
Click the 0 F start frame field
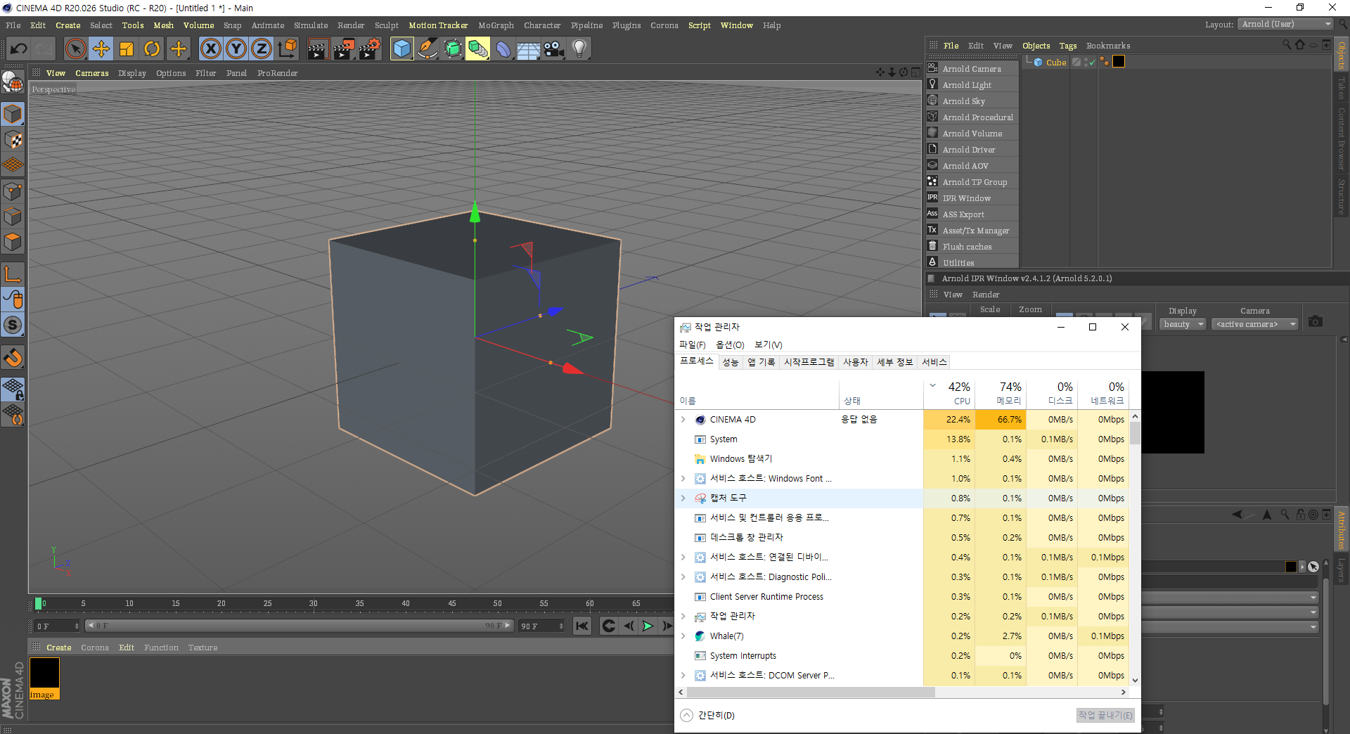point(58,626)
